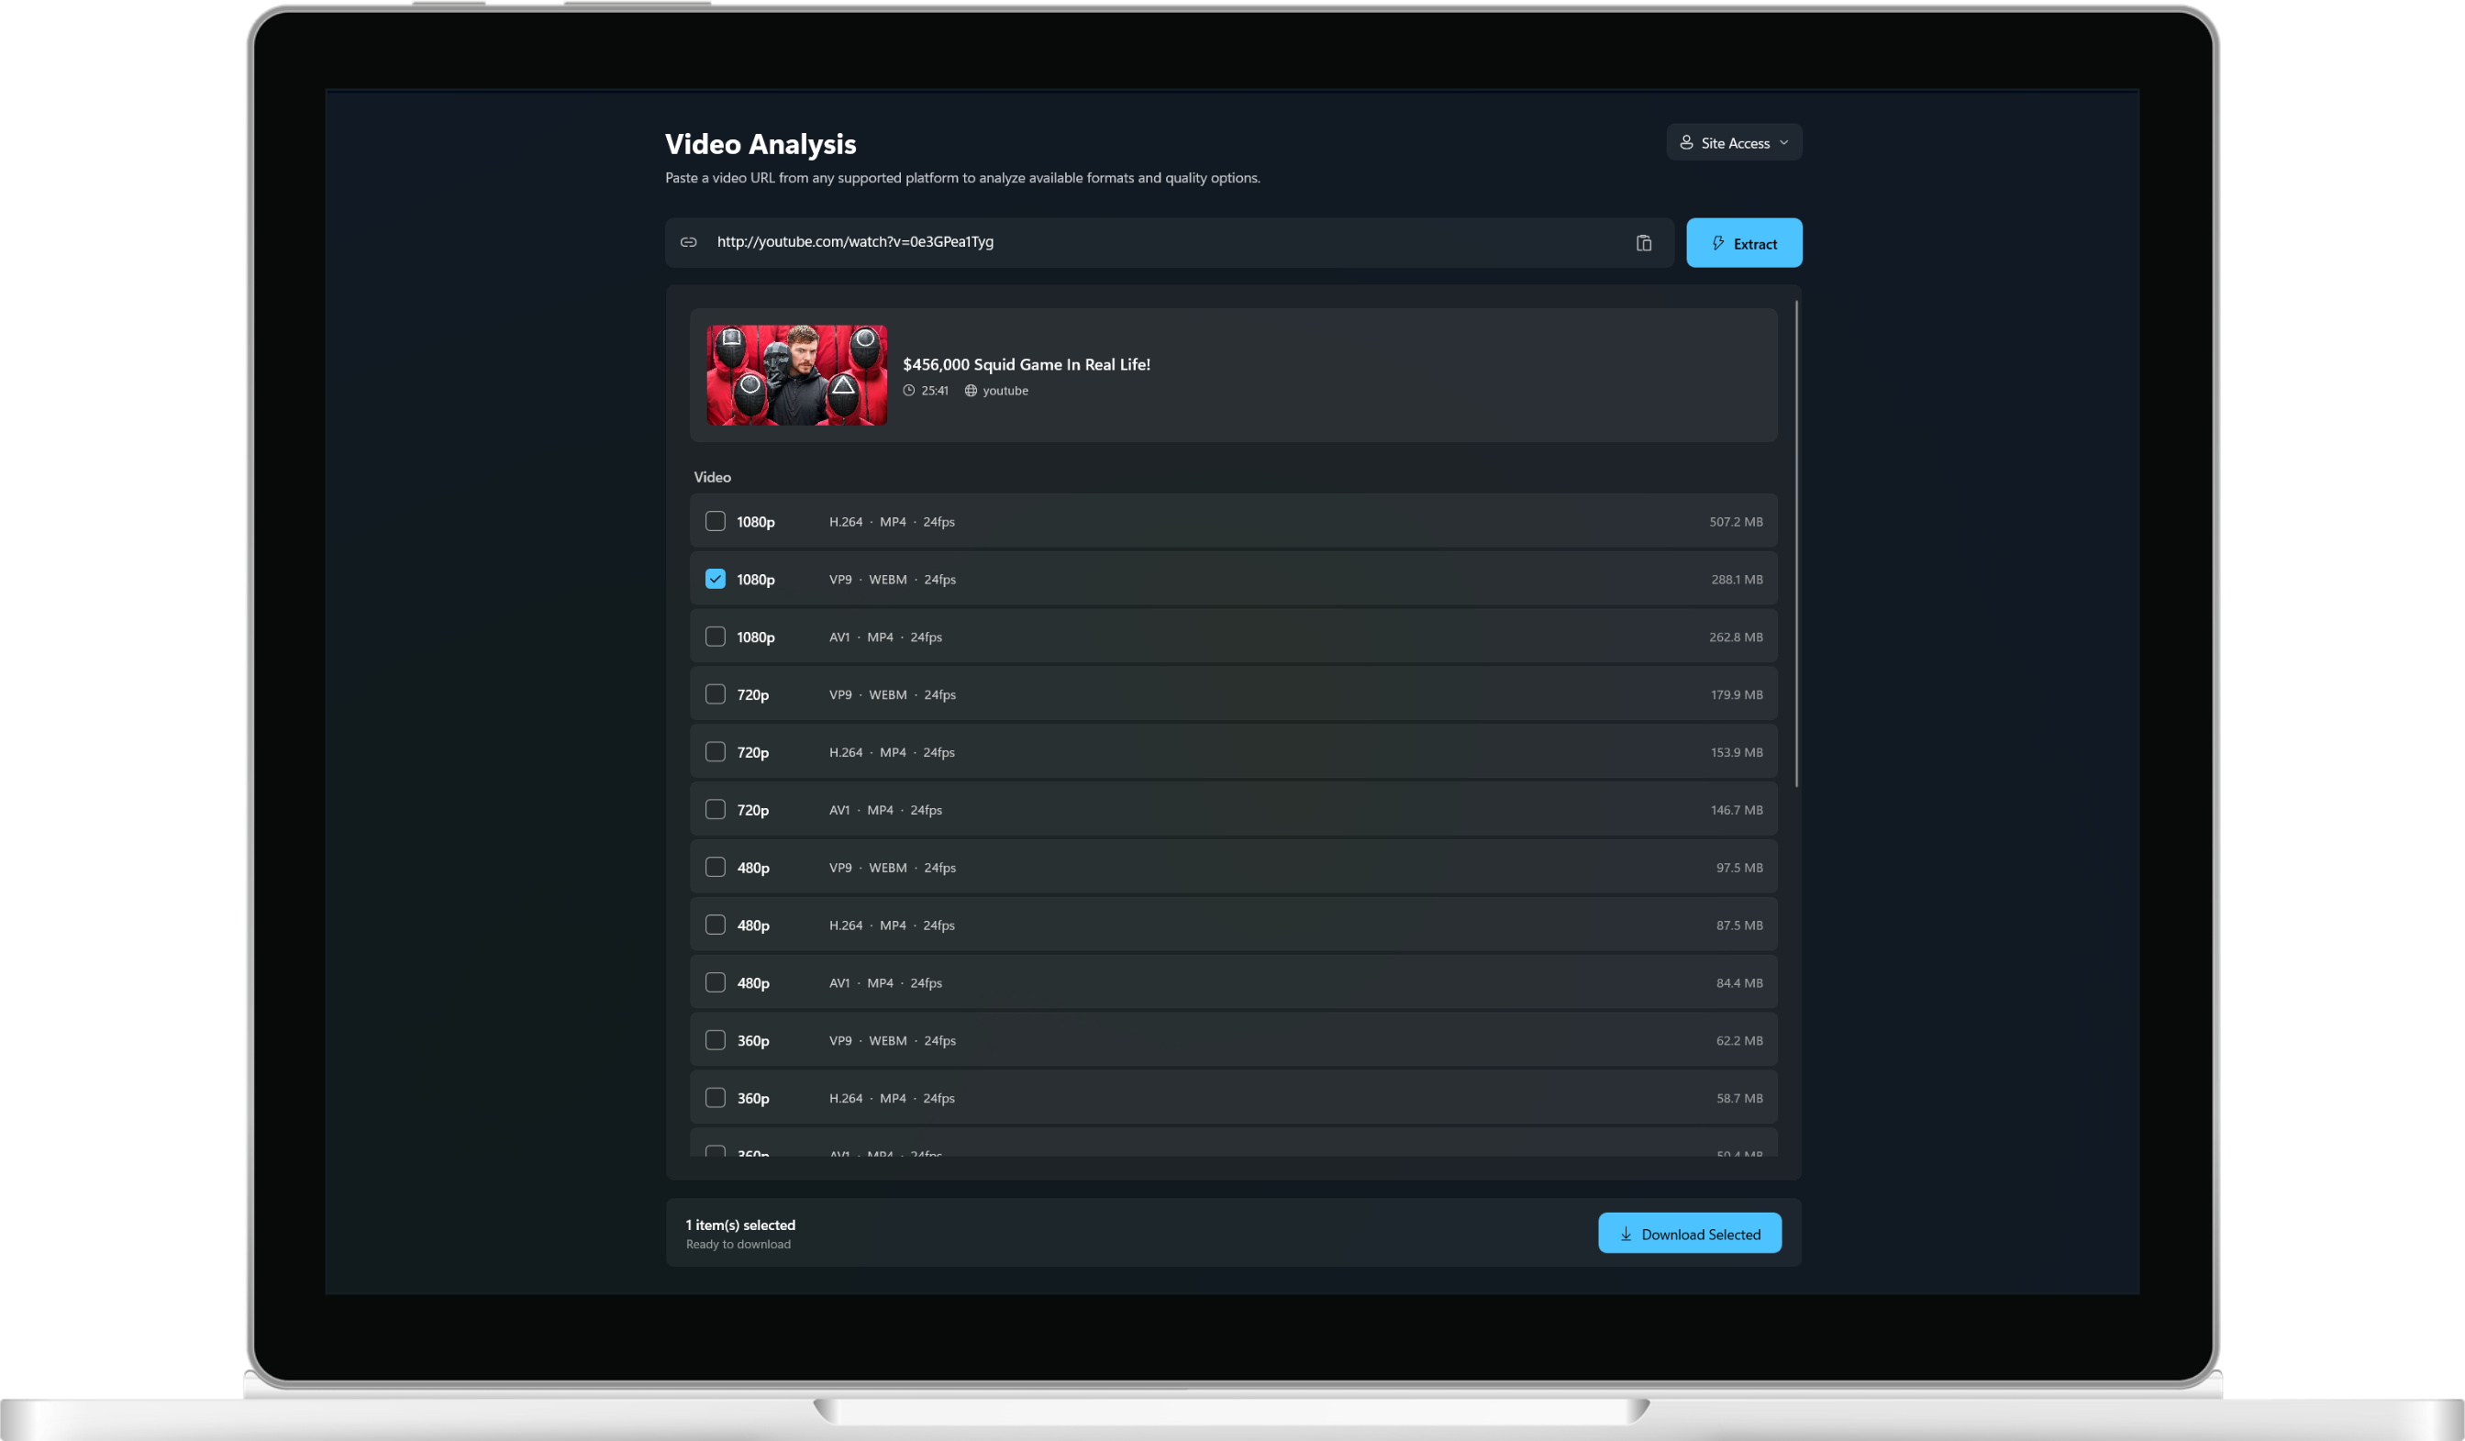
Task: Click the '87.5 MB' file size
Action: pos(1739,926)
